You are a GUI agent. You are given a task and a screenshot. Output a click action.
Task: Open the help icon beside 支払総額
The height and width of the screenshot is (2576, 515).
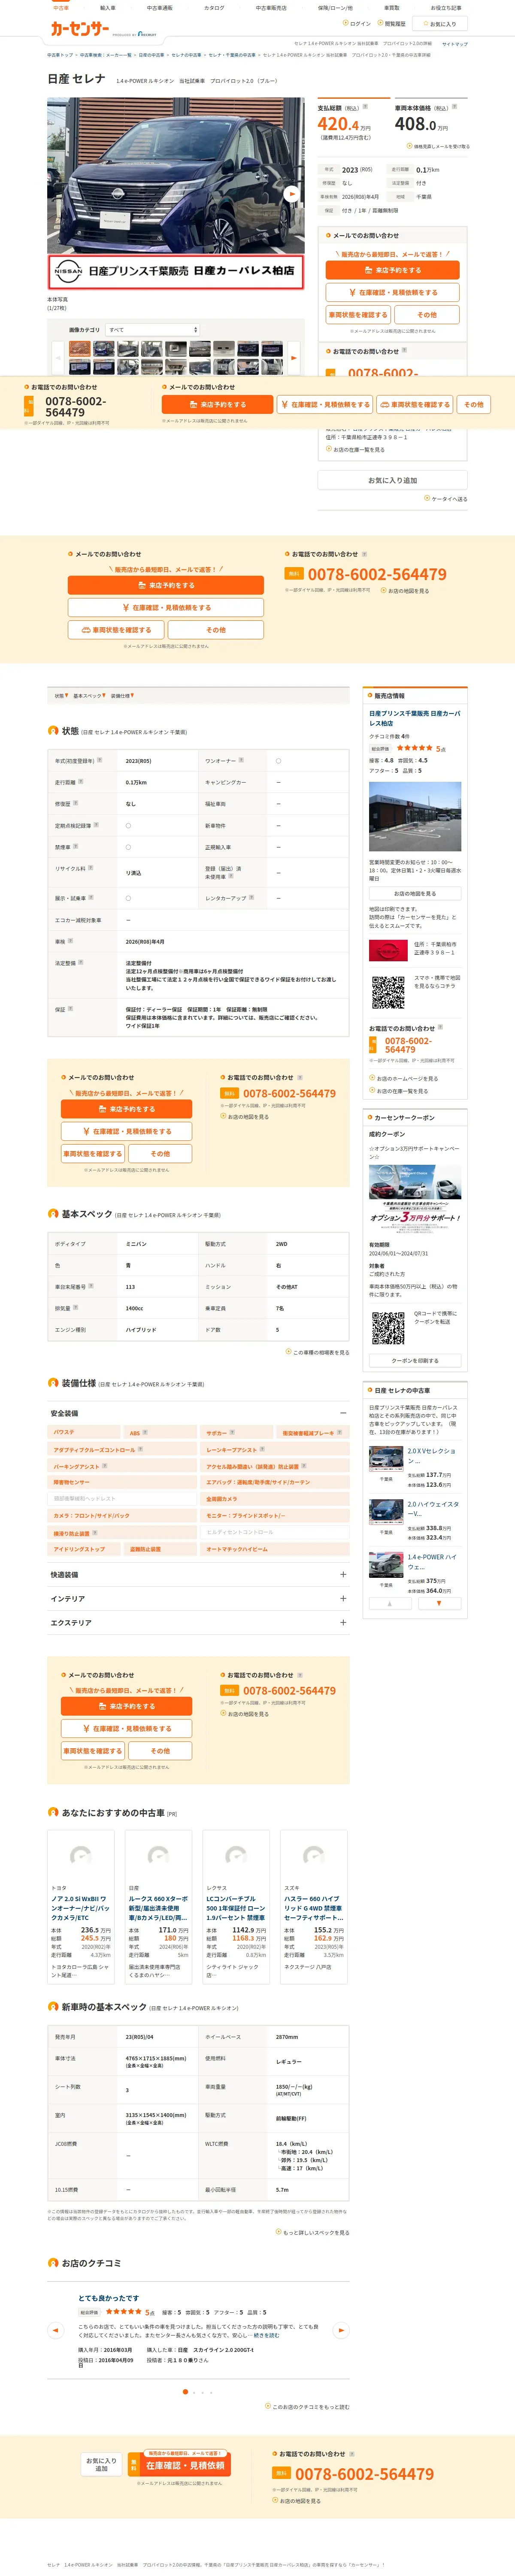(364, 107)
